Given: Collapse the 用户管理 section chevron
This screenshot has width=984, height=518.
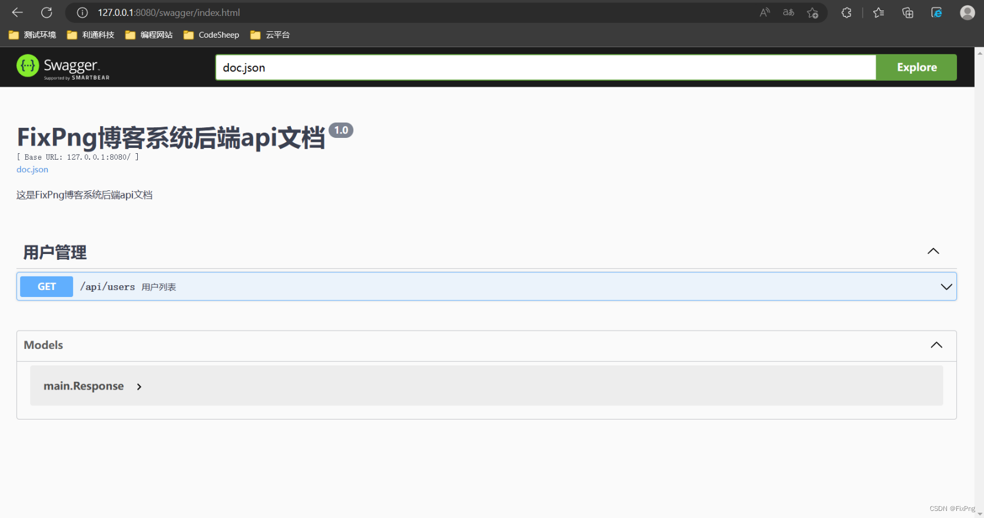Looking at the screenshot, I should (x=933, y=251).
